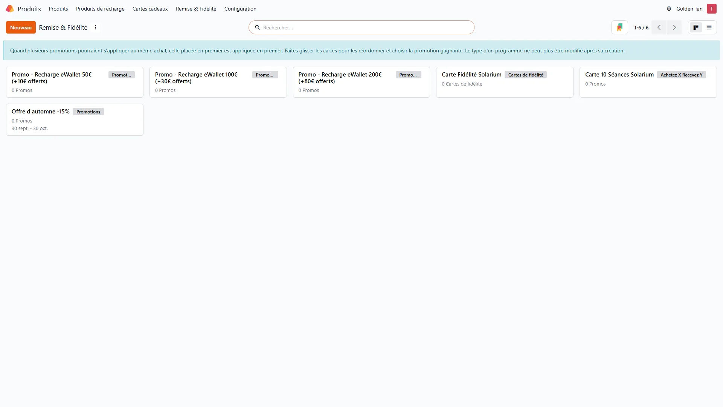Image resolution: width=723 pixels, height=407 pixels.
Task: Click Promot... tag on eWallet 50€ card
Action: click(122, 75)
